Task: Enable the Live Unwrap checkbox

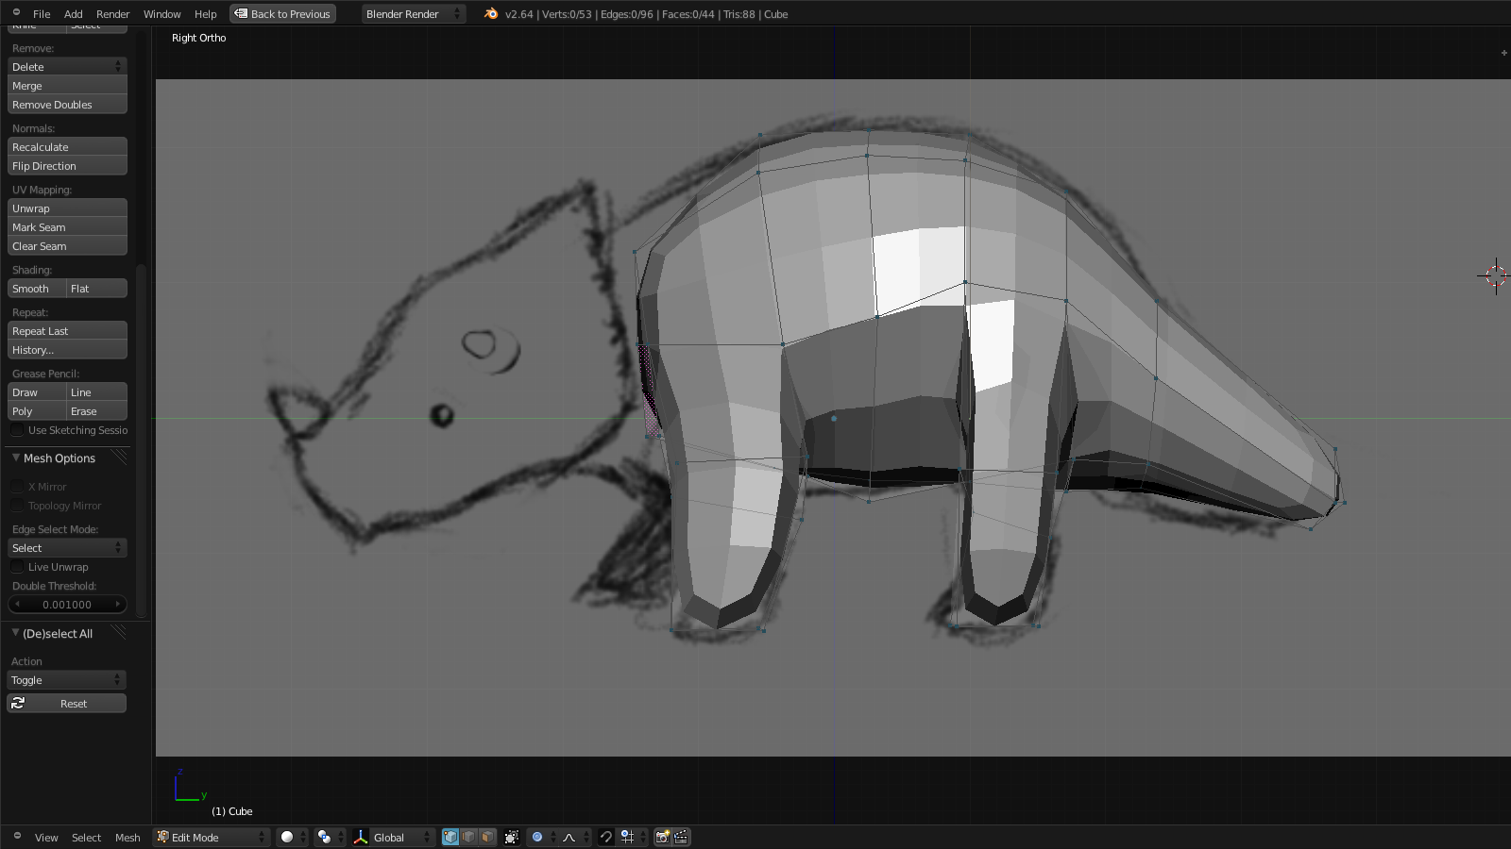Action: click(x=17, y=567)
